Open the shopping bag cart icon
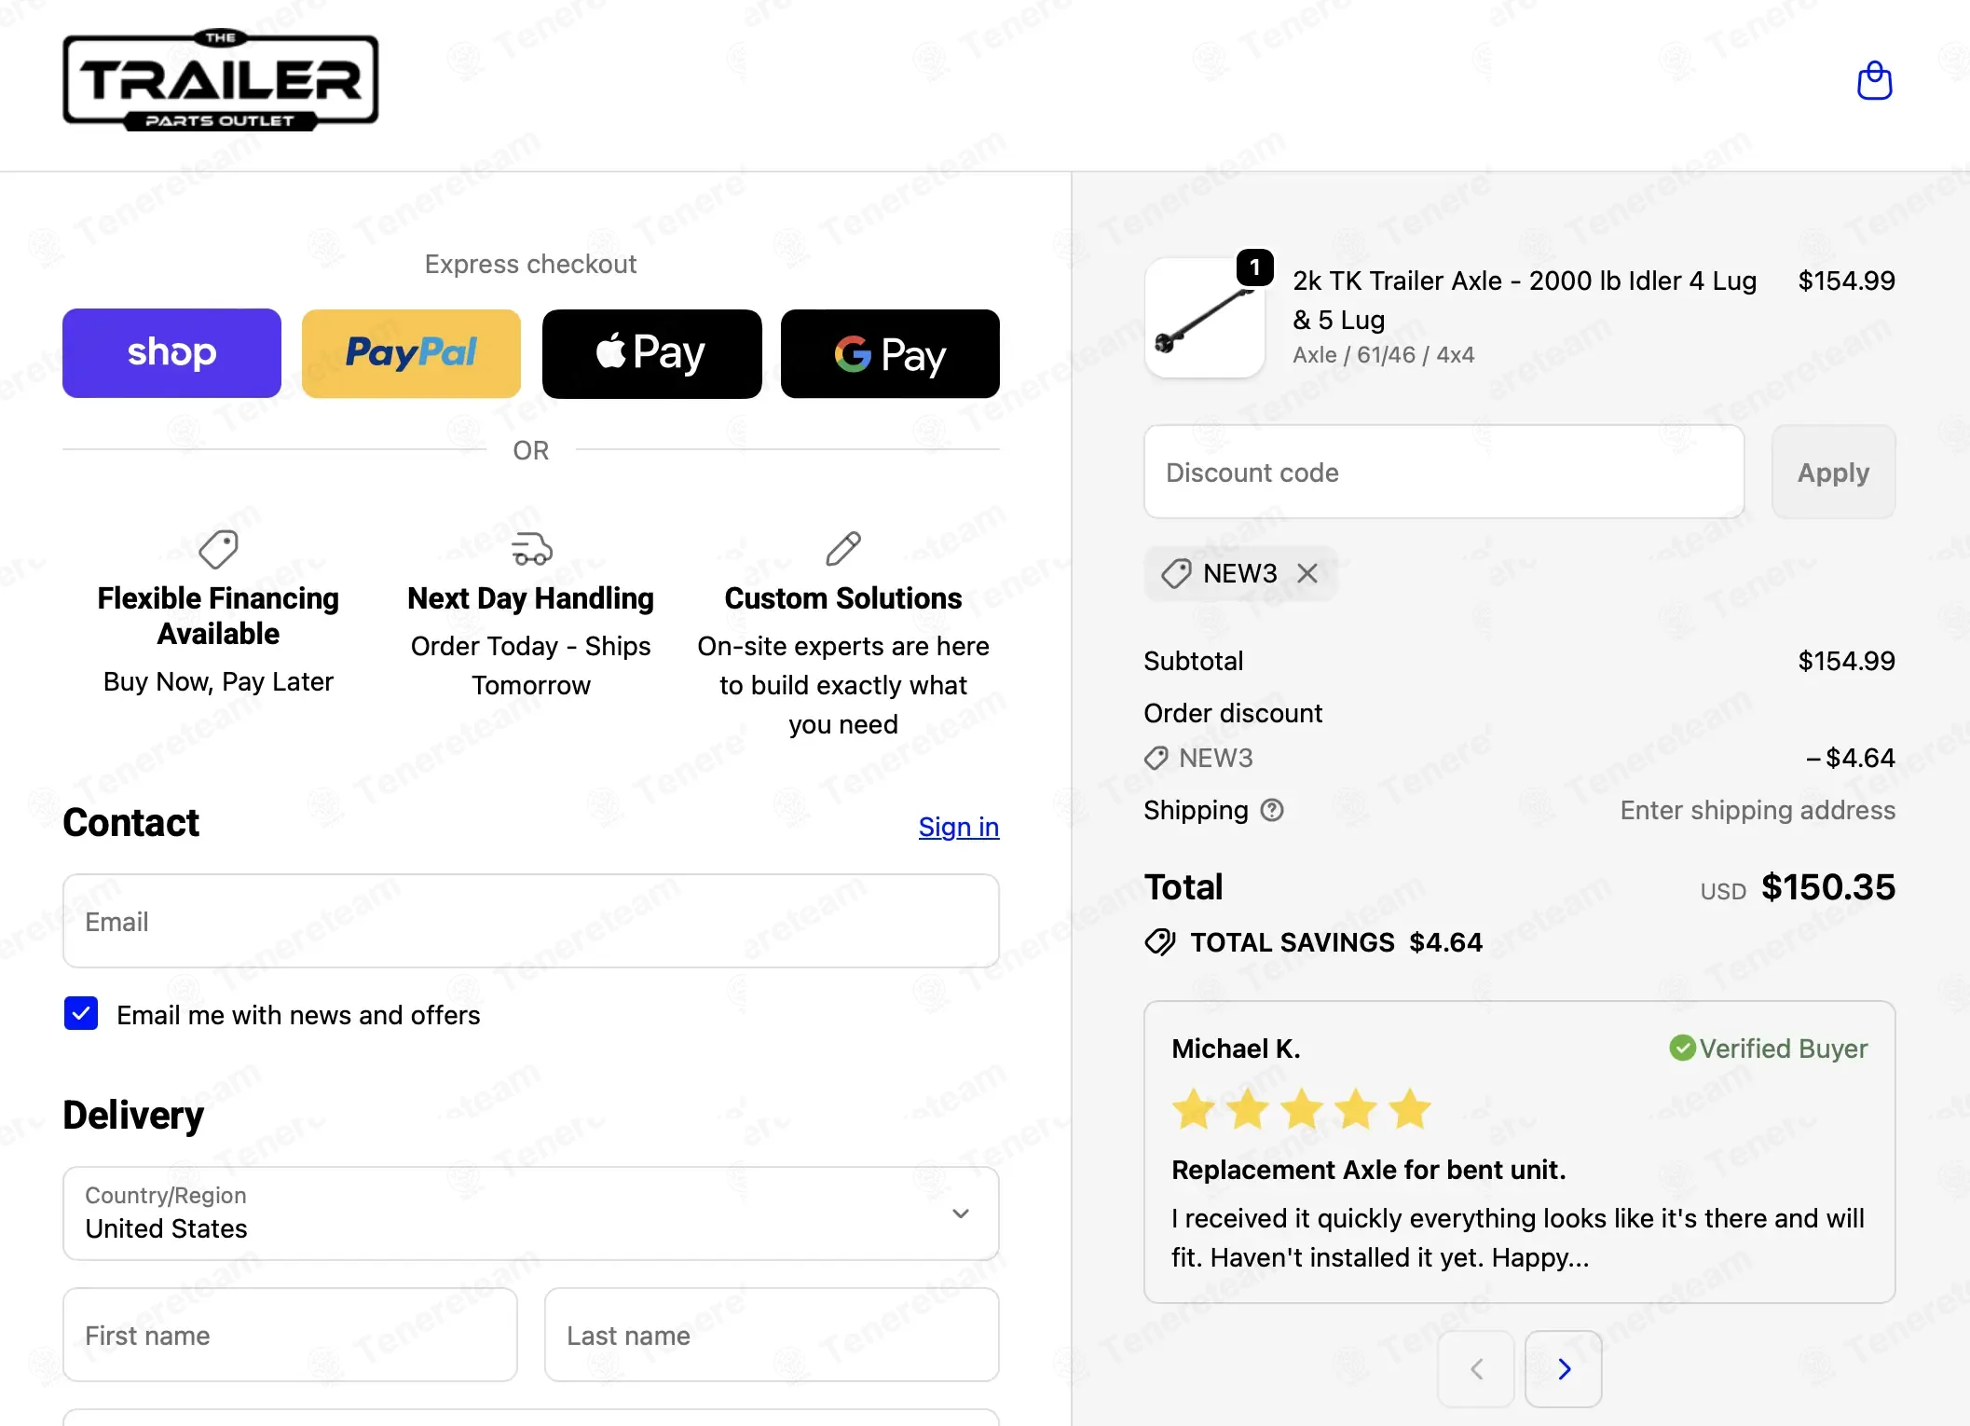 [1874, 81]
